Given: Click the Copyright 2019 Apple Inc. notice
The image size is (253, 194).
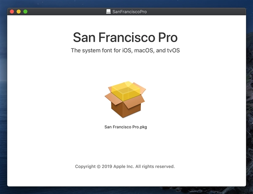Looking at the screenshot, I should 125,167.
